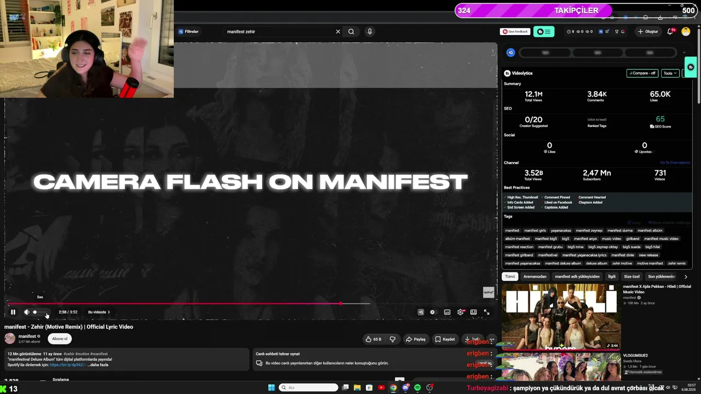Pause the video playback
The image size is (701, 394).
(x=13, y=312)
